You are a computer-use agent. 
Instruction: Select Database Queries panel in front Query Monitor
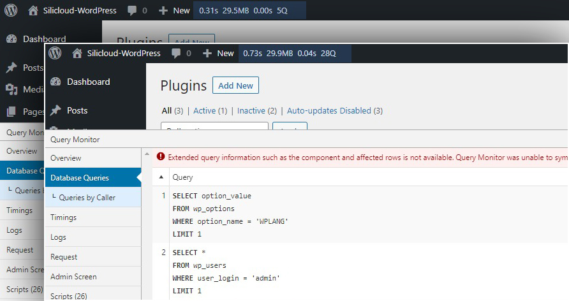click(x=93, y=178)
